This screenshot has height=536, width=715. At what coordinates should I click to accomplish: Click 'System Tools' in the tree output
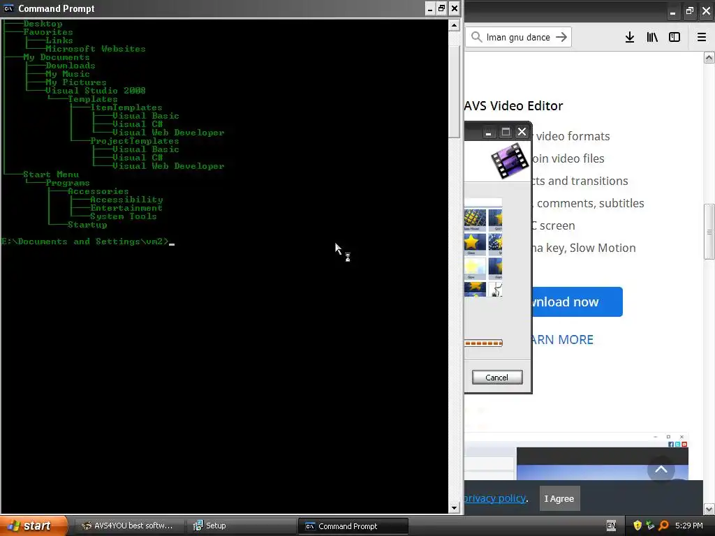pyautogui.click(x=123, y=216)
